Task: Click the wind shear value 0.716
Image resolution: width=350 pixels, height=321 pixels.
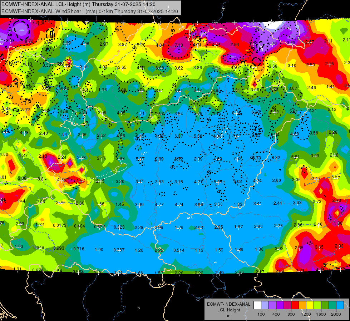Action: pos(79,249)
